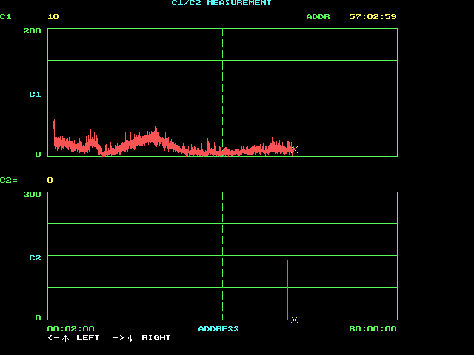Click the C1/C2 MEASUREMENT title
Viewport: 474px width, 355px height.
click(221, 3)
